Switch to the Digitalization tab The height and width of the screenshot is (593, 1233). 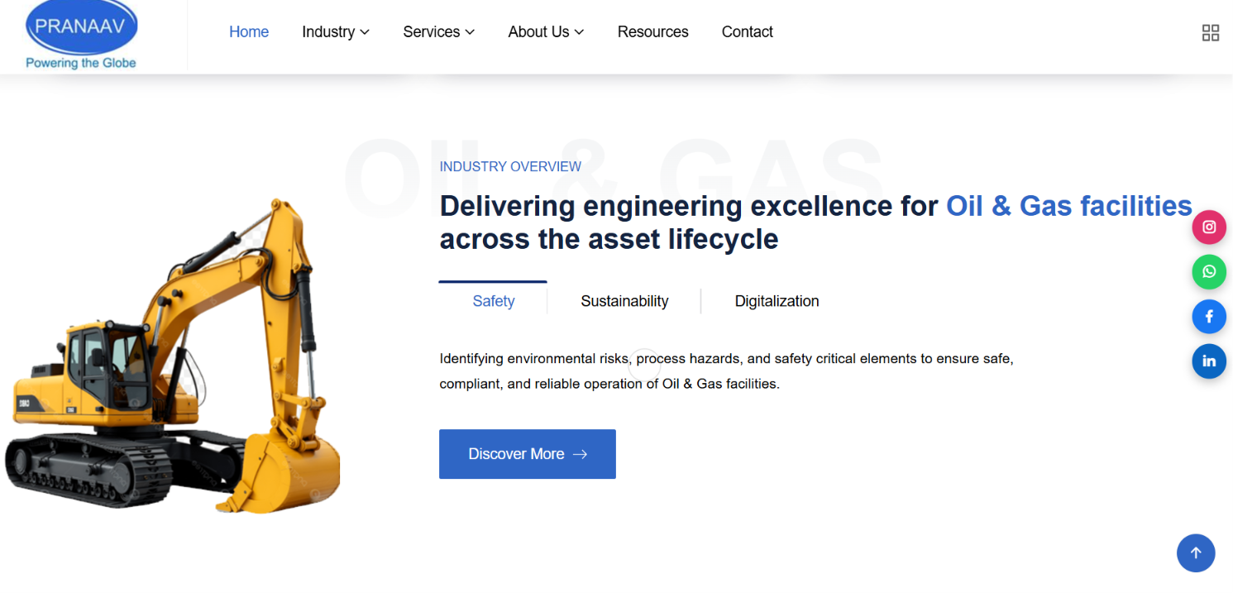[777, 301]
